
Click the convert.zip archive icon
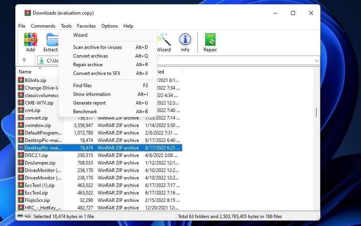click(x=21, y=118)
